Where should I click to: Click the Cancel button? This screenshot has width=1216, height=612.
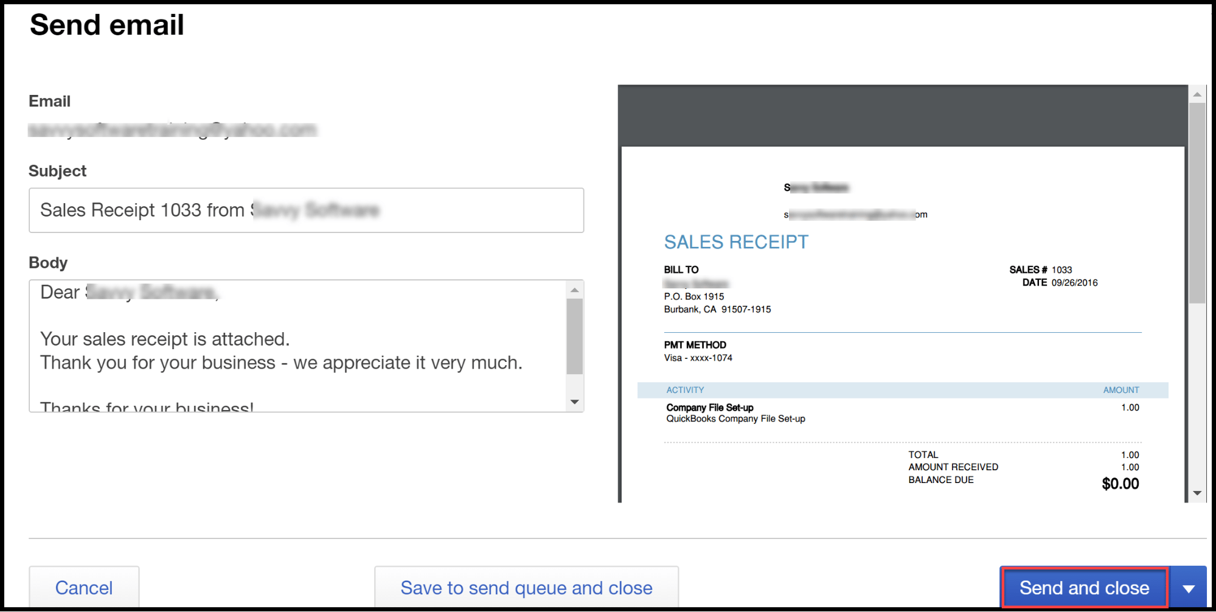coord(83,588)
